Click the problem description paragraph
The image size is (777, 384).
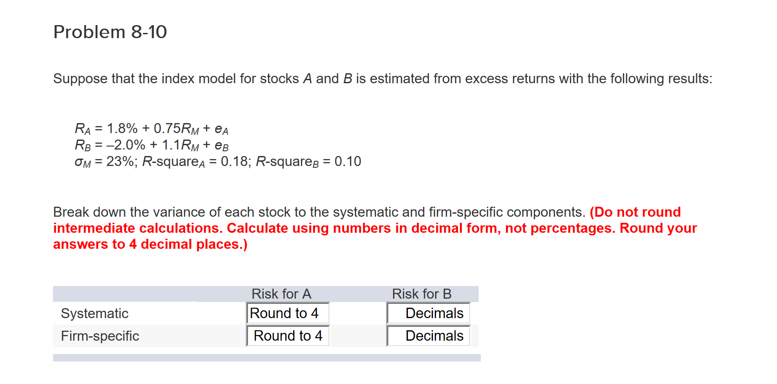coord(382,78)
